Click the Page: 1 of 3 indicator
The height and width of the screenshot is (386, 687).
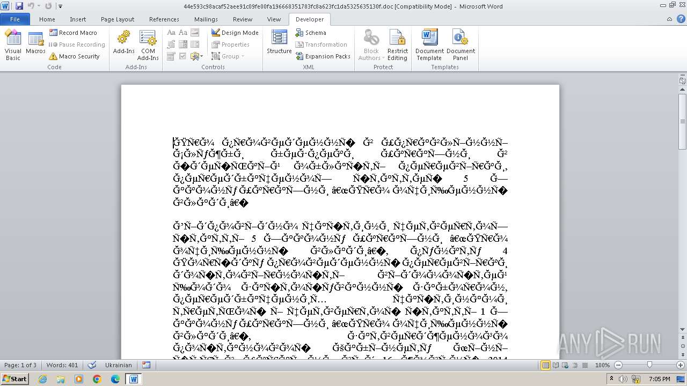pyautogui.click(x=20, y=365)
